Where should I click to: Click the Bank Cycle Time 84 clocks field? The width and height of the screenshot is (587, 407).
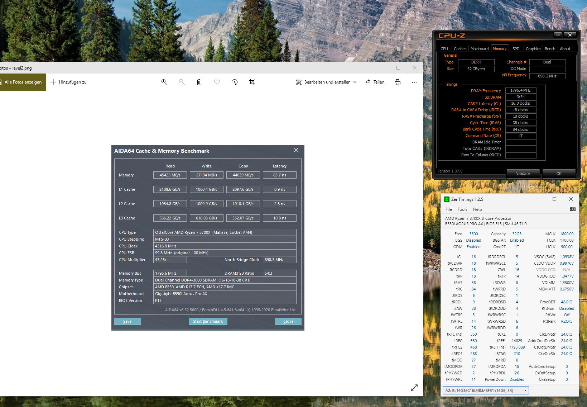[521, 129]
